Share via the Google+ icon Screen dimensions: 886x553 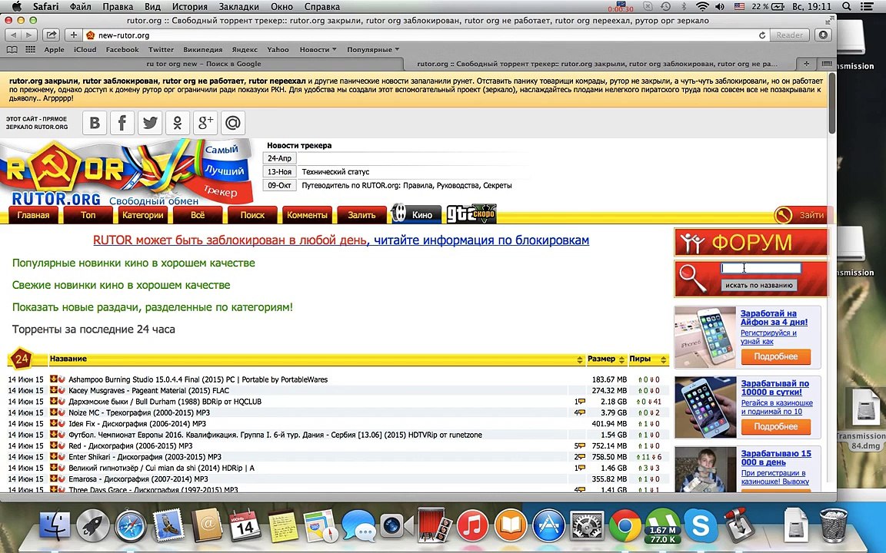tap(205, 122)
